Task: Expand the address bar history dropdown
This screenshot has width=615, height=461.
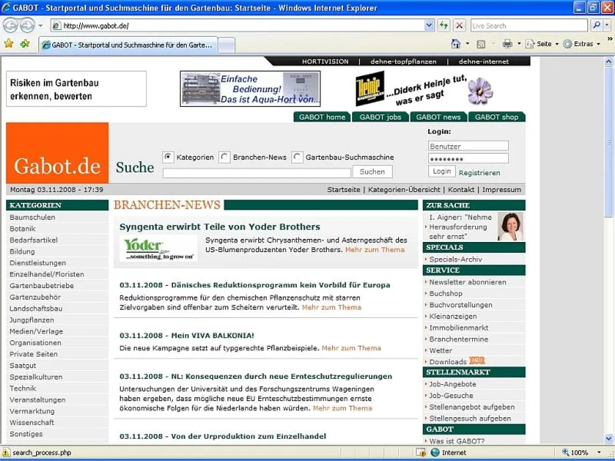Action: (x=429, y=26)
